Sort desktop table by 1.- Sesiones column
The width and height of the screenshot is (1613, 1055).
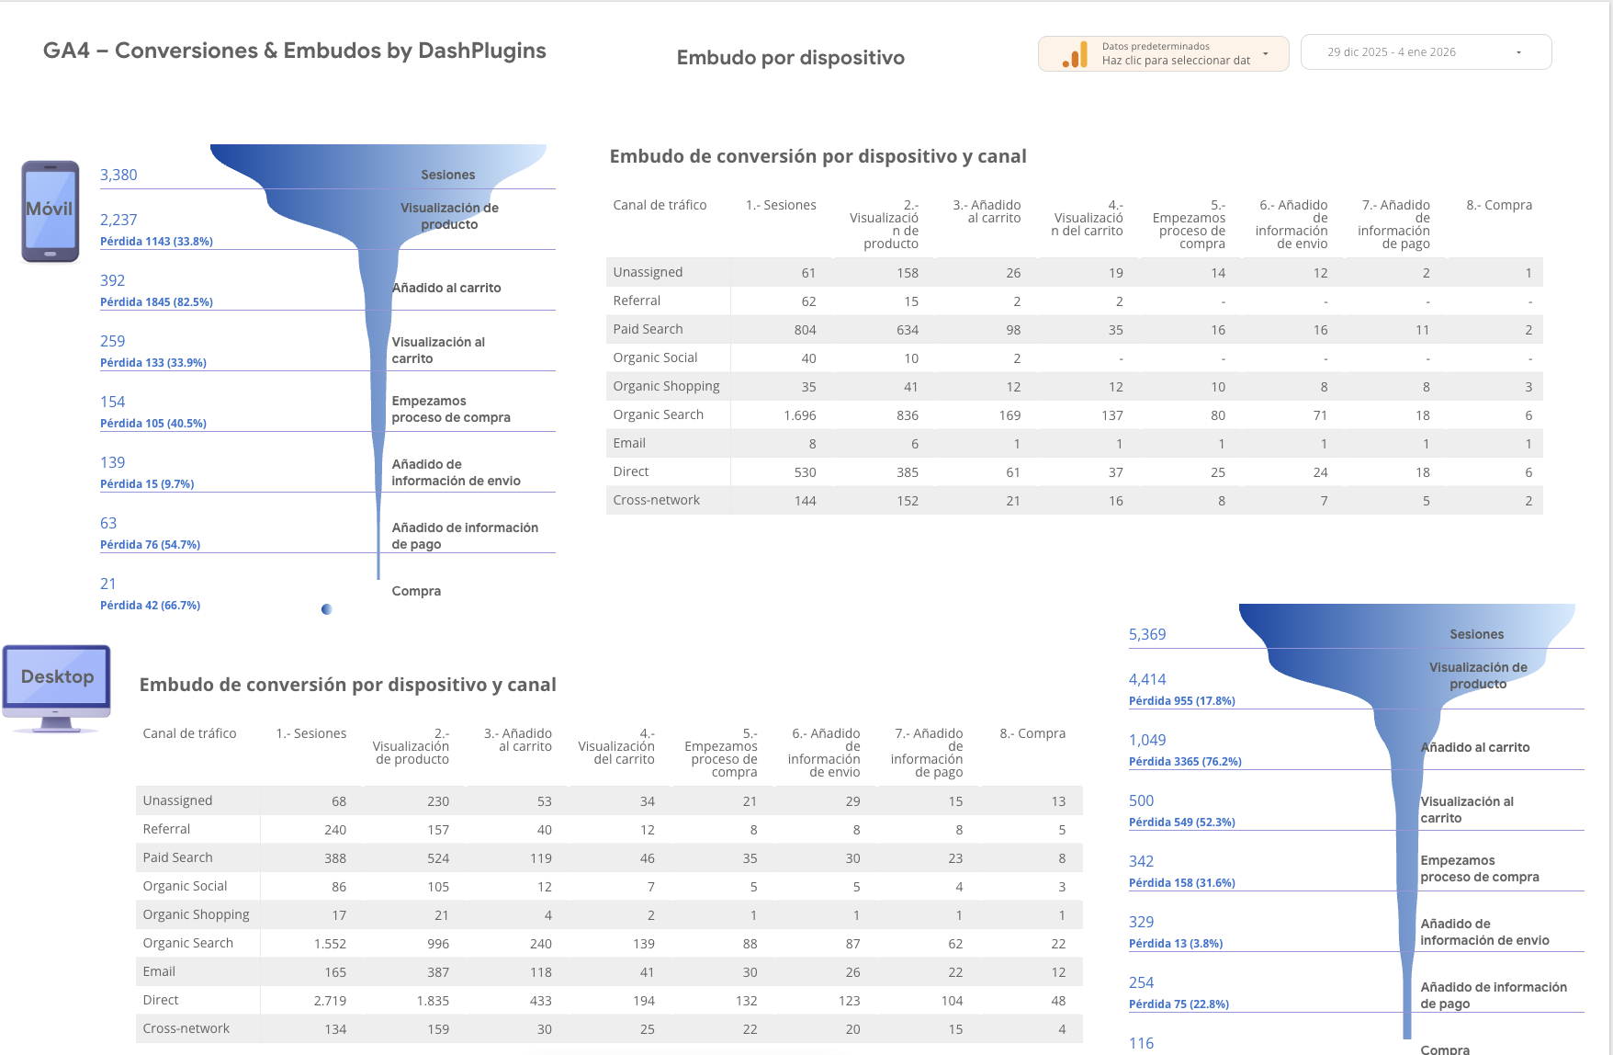pos(310,733)
